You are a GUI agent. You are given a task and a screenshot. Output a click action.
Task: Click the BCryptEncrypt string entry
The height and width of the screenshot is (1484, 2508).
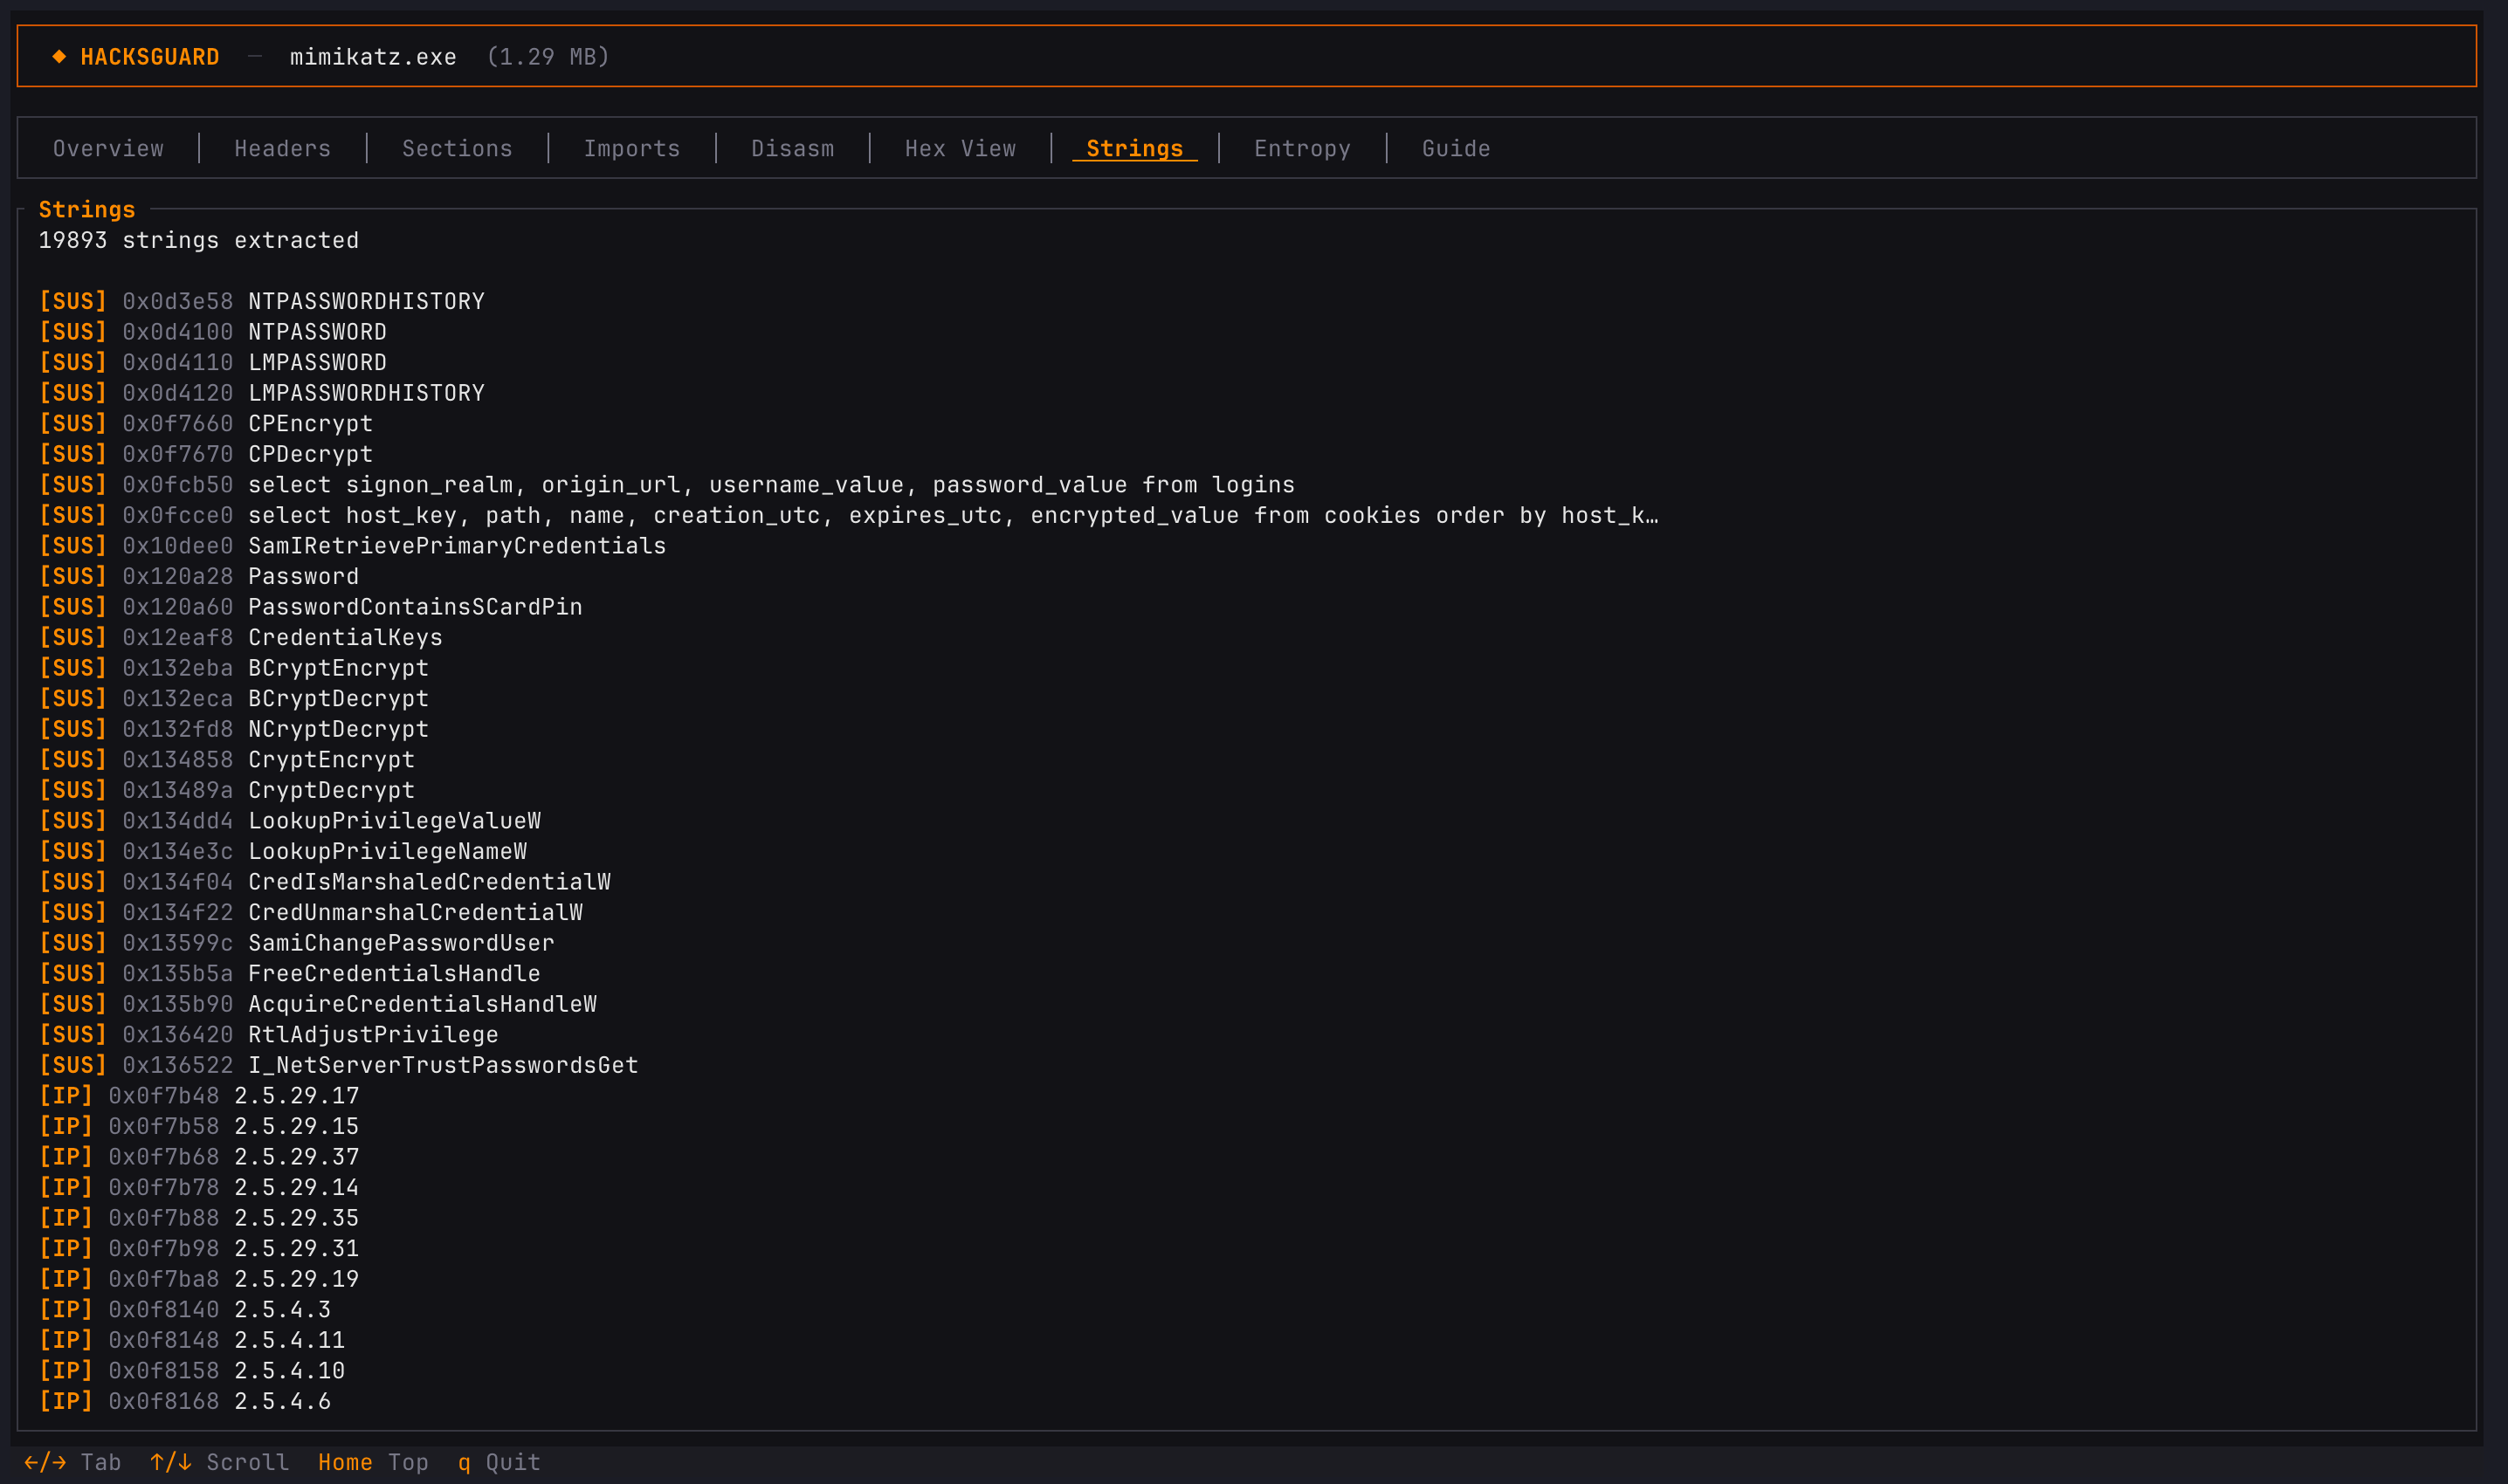[x=234, y=668]
